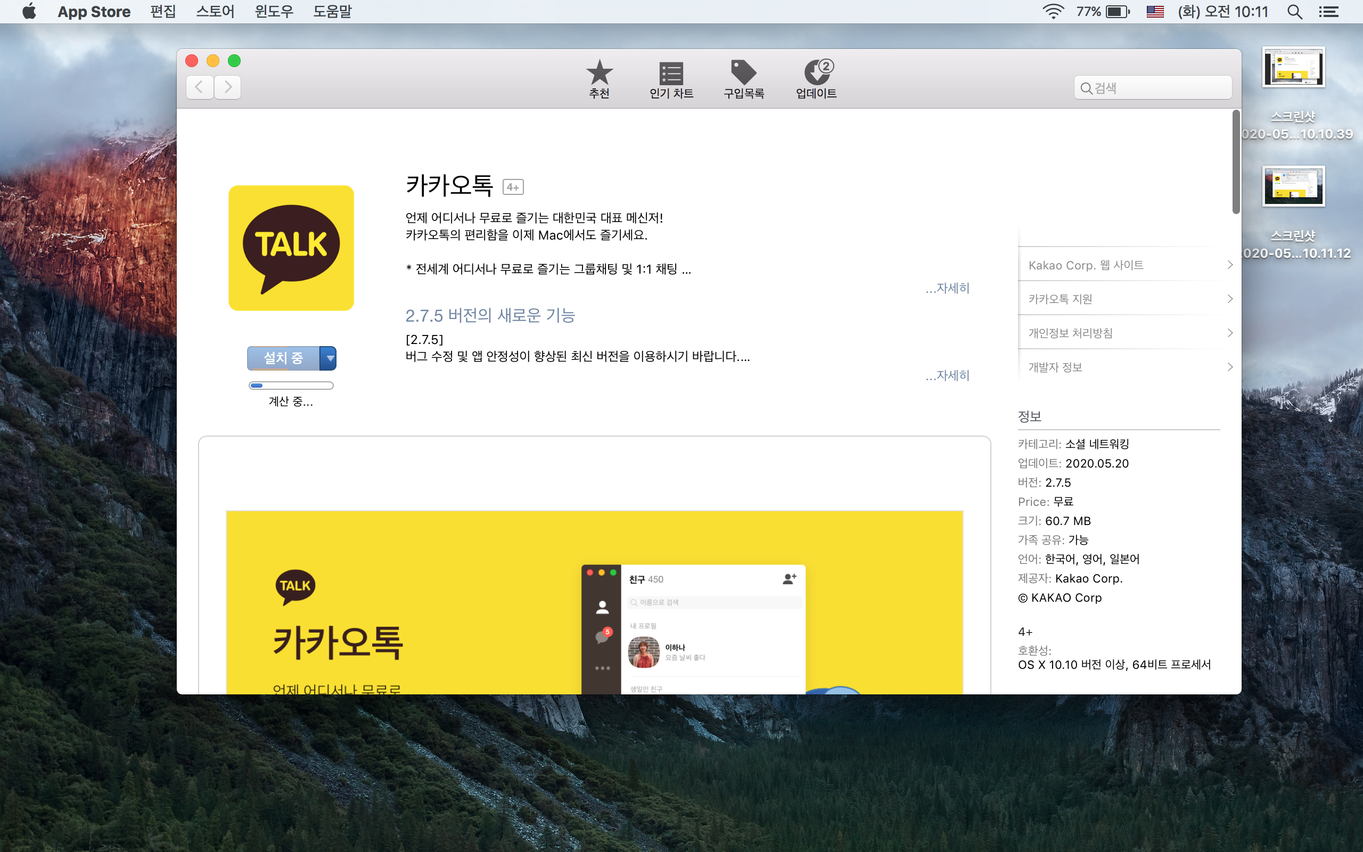Screen dimensions: 1363x852
Task: Open the Apple menu
Action: (x=29, y=11)
